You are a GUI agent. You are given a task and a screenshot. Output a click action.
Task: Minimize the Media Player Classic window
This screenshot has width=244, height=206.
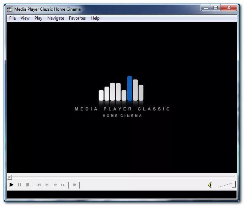coord(206,7)
